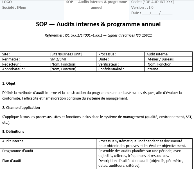Click the '3. Définitions' section heading

pyautogui.click(x=13, y=131)
